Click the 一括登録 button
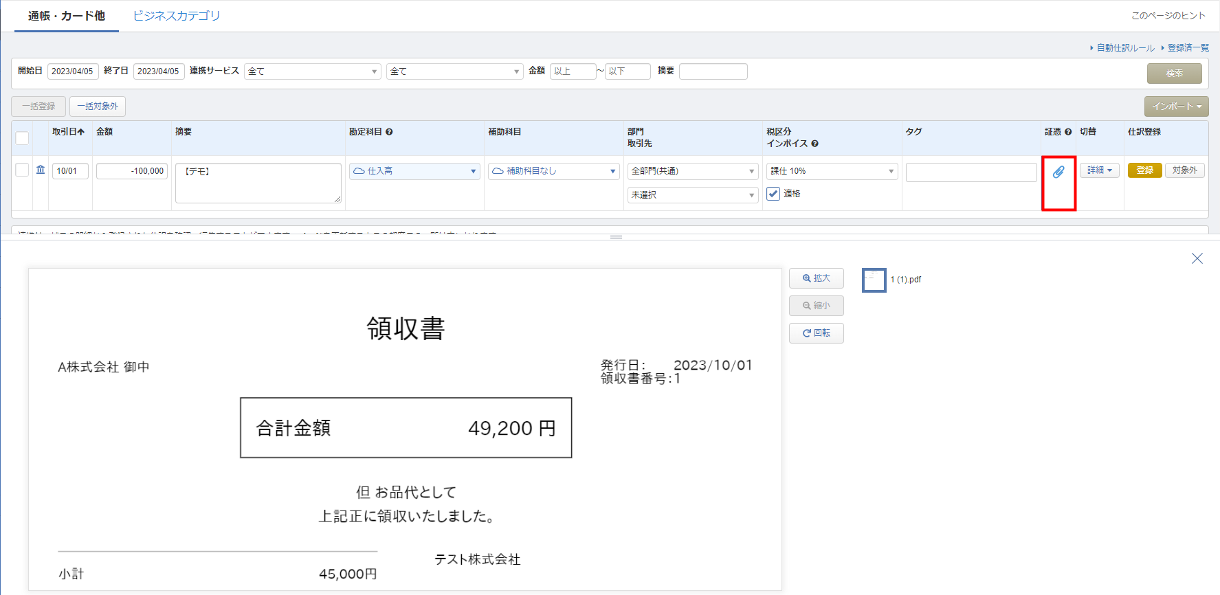Screen dimensions: 1220x595 38,106
